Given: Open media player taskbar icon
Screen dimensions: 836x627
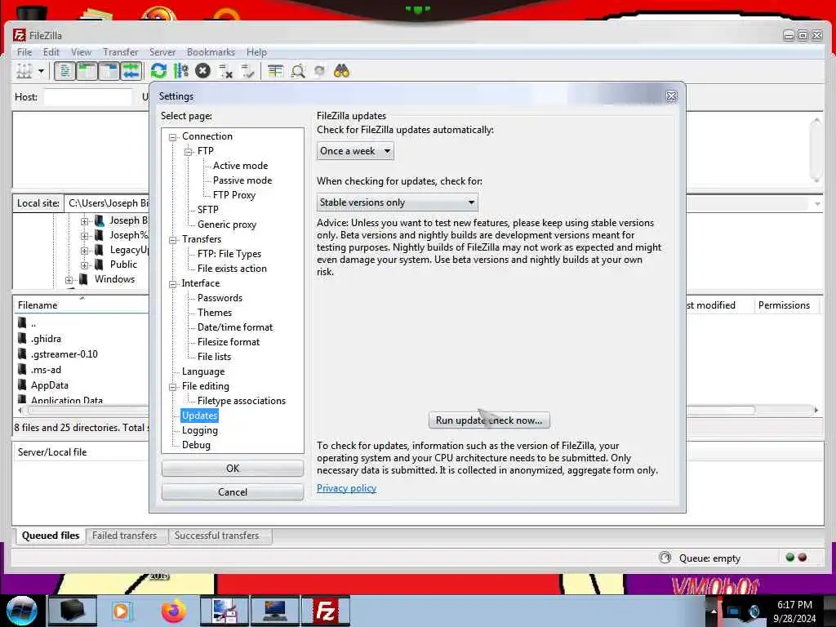Looking at the screenshot, I should (122, 611).
